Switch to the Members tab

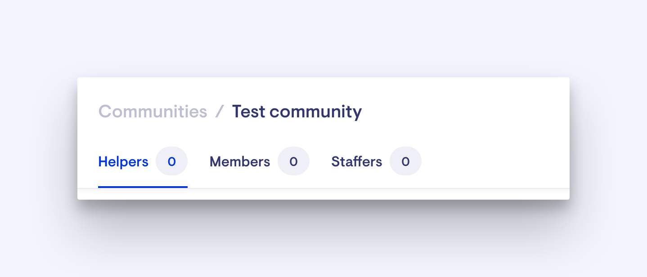point(240,162)
